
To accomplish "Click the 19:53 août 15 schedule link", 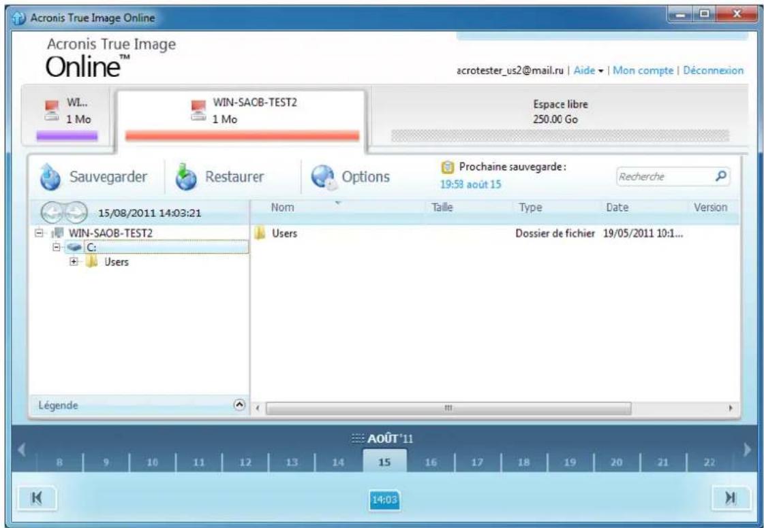I will point(470,184).
